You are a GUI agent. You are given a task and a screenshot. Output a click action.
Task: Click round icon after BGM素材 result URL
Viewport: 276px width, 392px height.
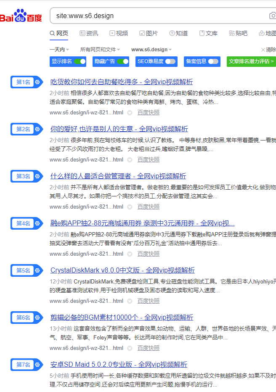click(130, 349)
